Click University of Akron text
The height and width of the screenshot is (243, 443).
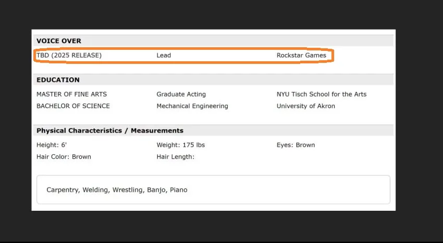(x=305, y=106)
